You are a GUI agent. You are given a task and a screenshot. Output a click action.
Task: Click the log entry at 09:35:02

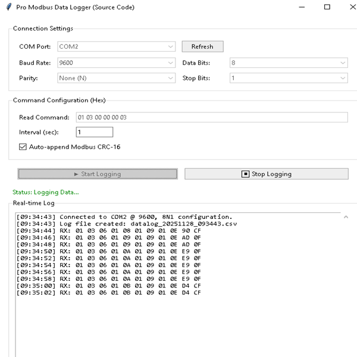click(109, 293)
